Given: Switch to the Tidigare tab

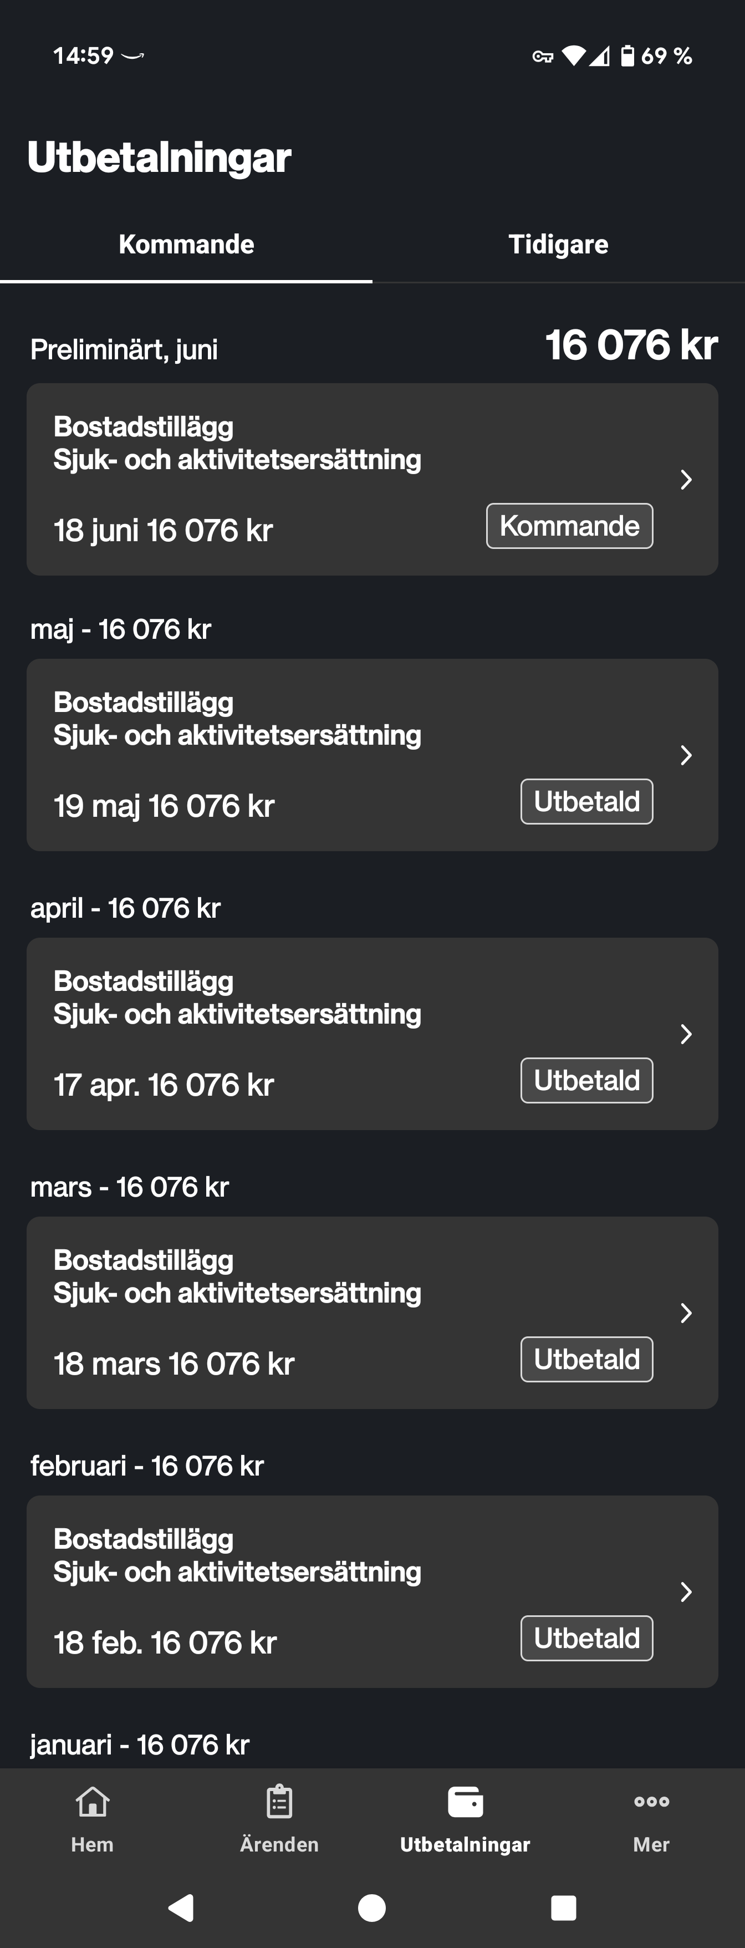Looking at the screenshot, I should tap(558, 244).
